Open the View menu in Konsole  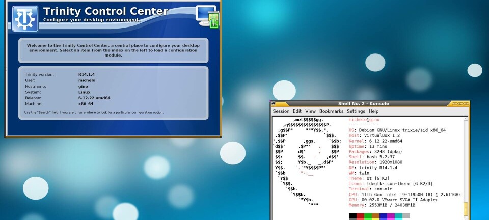310,111
